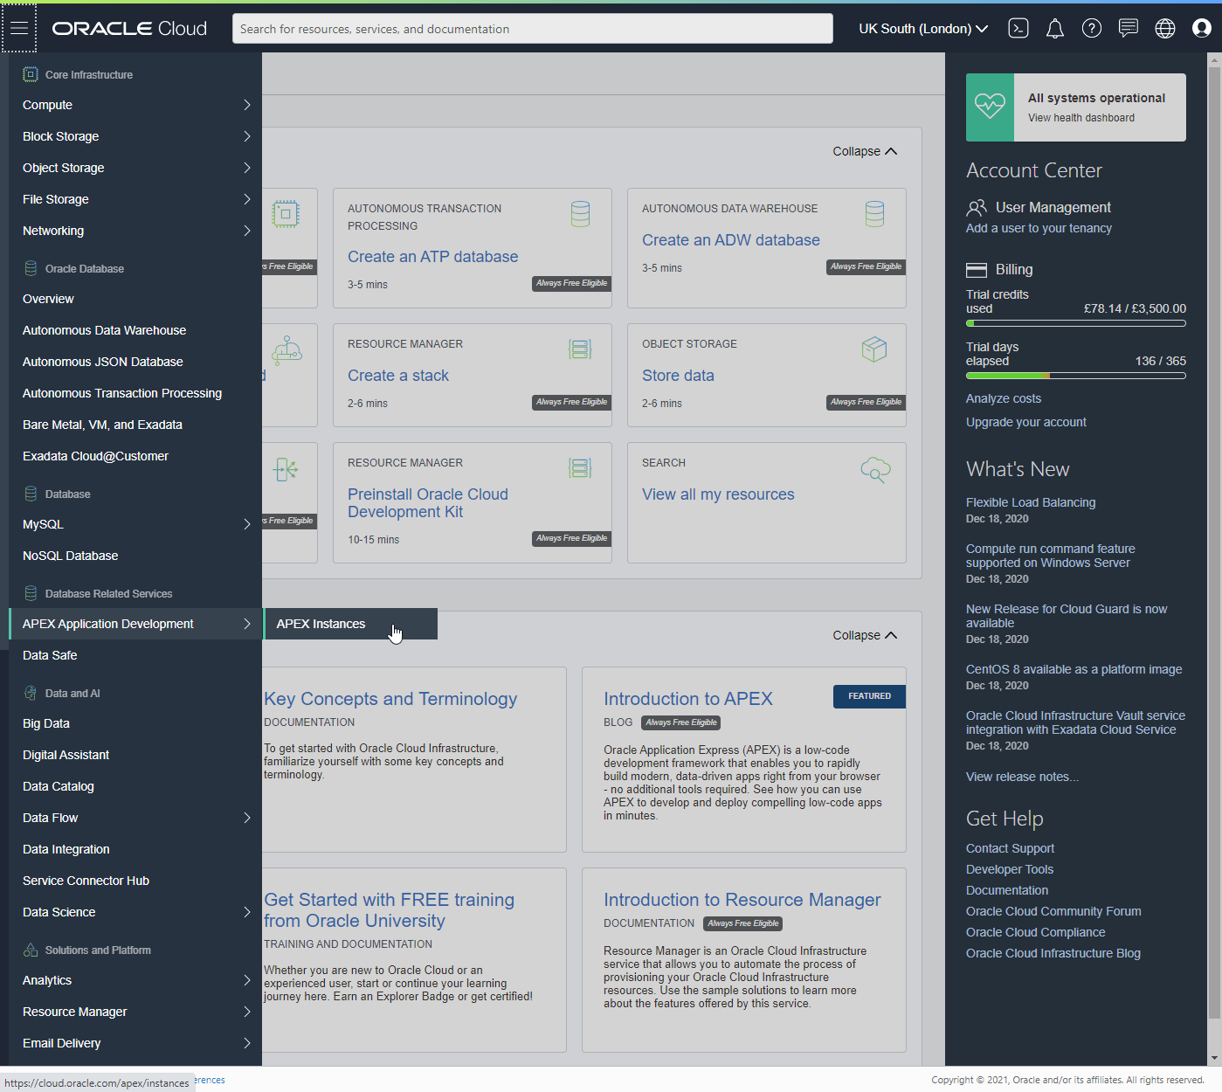Click the Billing card icon

pos(976,269)
